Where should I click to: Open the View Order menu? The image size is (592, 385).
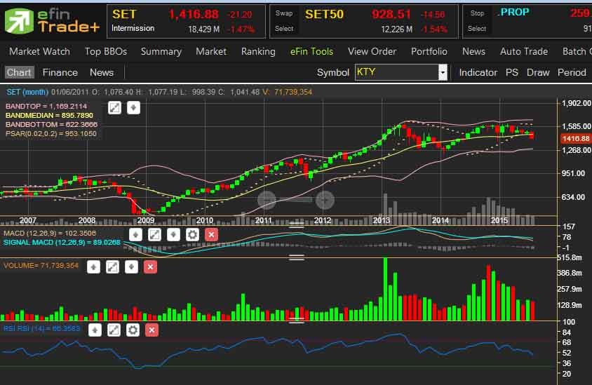click(x=372, y=51)
